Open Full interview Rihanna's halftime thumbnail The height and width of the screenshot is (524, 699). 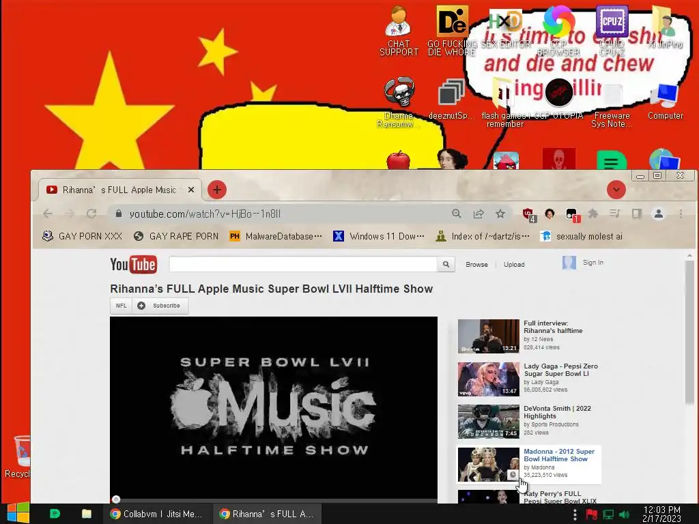[x=489, y=336]
